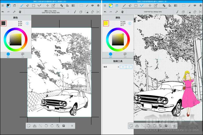Open the hamburger menu in the right window
203x135 pixels.
pyautogui.click(x=105, y=5)
